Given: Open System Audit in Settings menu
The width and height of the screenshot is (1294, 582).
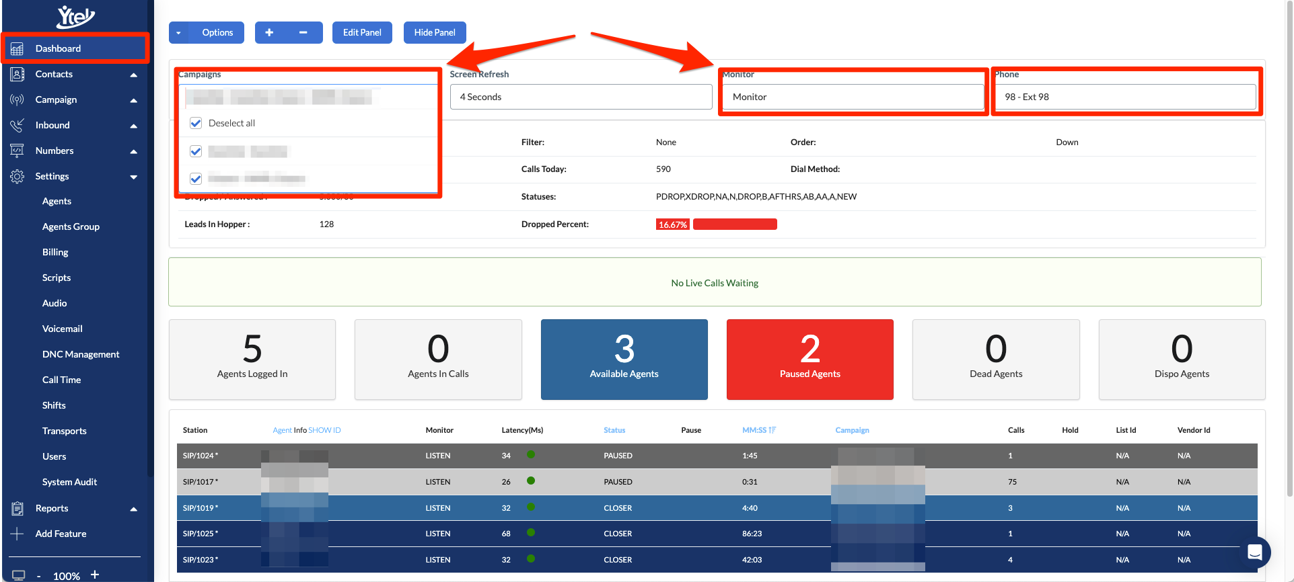Looking at the screenshot, I should coord(69,482).
